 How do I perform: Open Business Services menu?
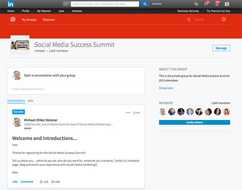(188, 11)
